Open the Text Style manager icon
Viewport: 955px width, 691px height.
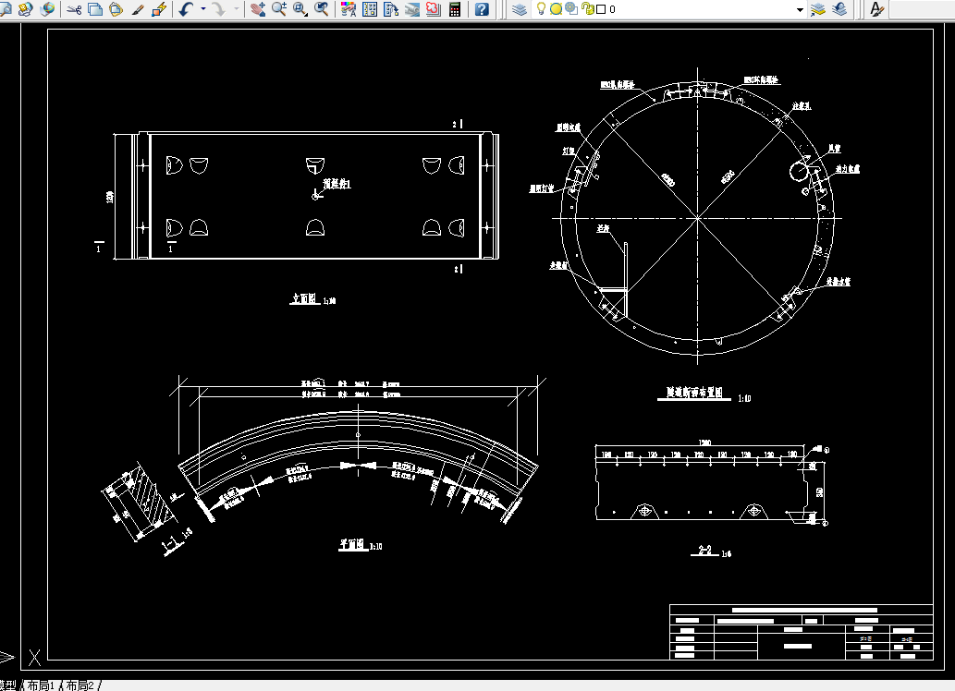pyautogui.click(x=876, y=9)
